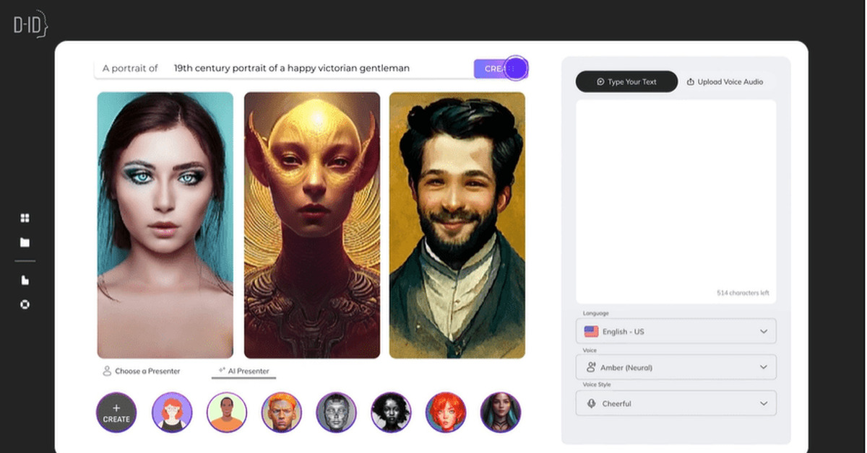Viewport: 867px width, 453px height.
Task: Open the folder icon in left sidebar
Action: tap(25, 242)
